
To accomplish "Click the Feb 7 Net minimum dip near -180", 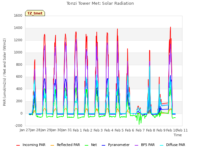I will 139,124.
